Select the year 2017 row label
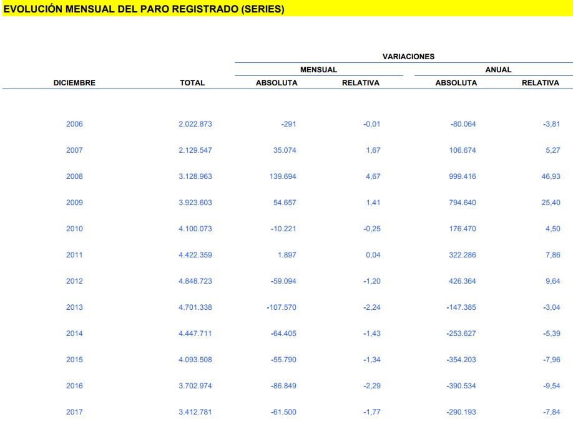Viewport: 573px width, 422px height. point(74,412)
